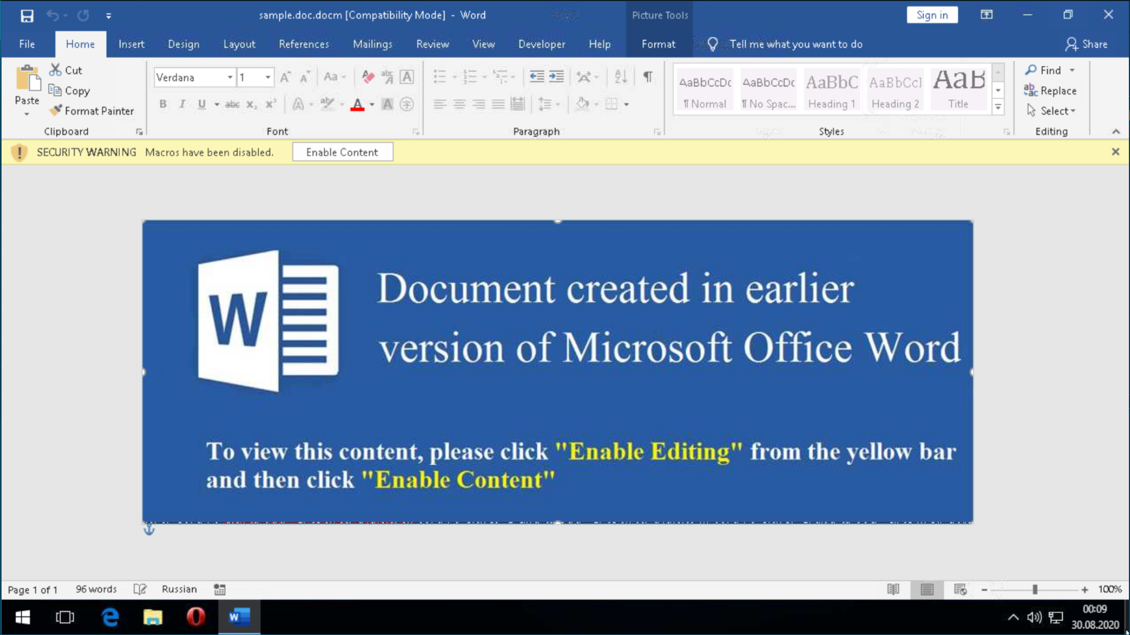Click the Enable Content button

[x=342, y=152]
